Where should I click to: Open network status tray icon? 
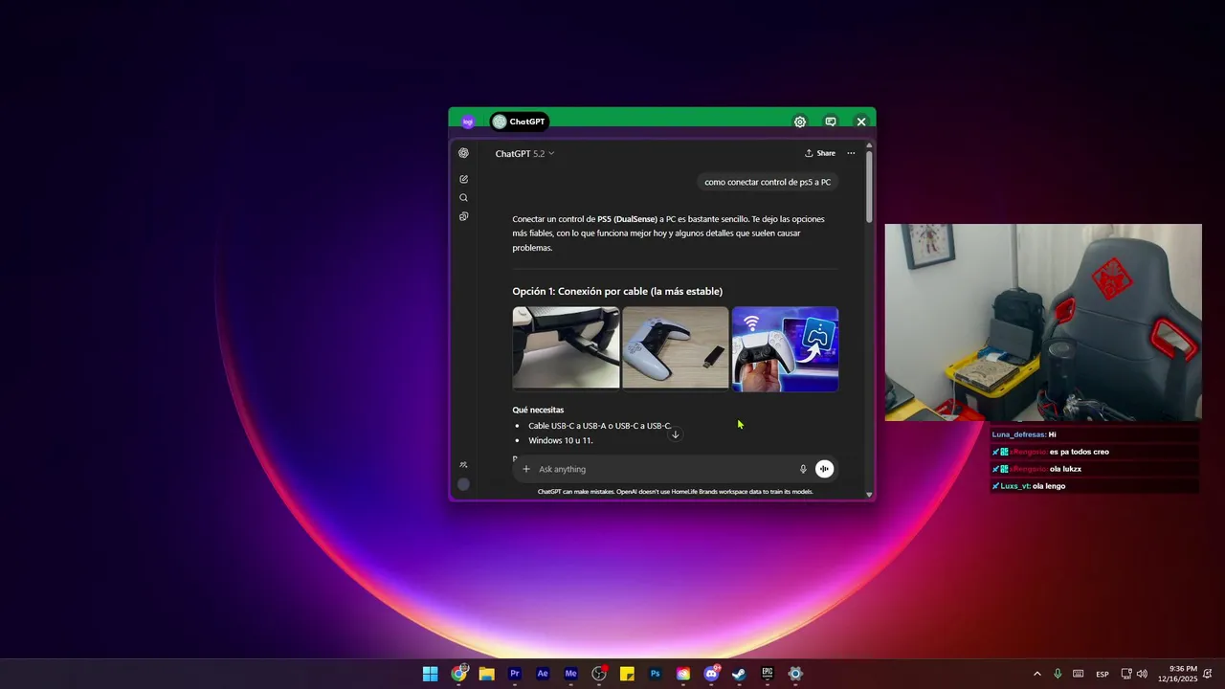coord(1126,674)
